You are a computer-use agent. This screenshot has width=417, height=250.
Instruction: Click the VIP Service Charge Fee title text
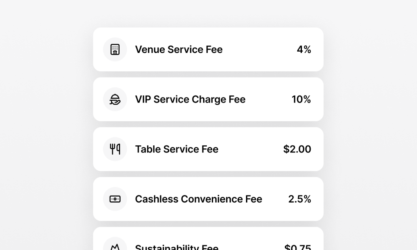click(x=190, y=99)
